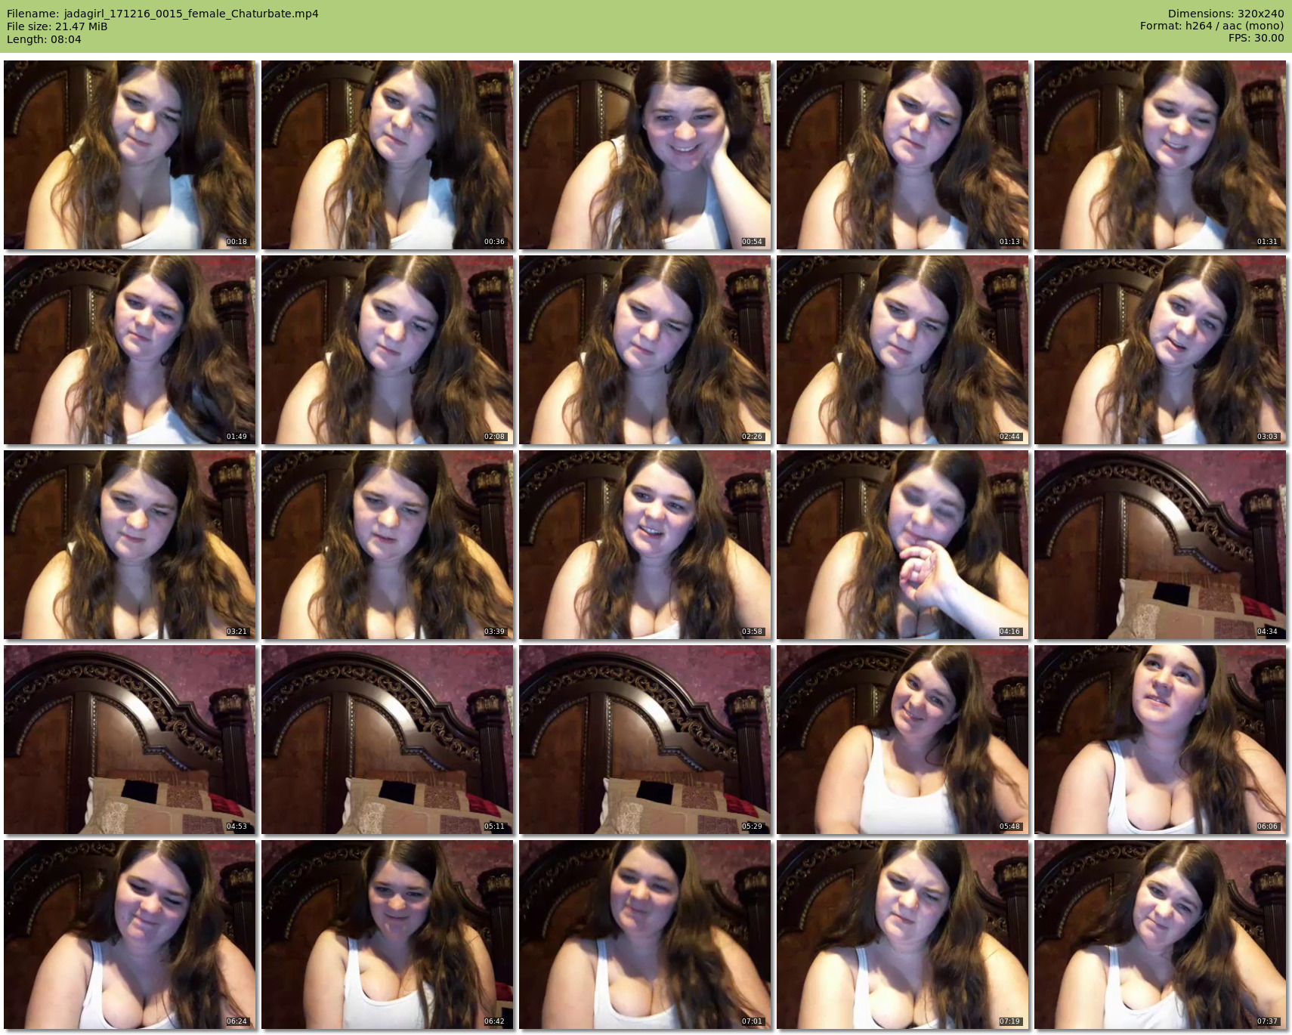Click the thumbnail timestamped 03:21
Image resolution: width=1292 pixels, height=1035 pixels.
tap(130, 545)
